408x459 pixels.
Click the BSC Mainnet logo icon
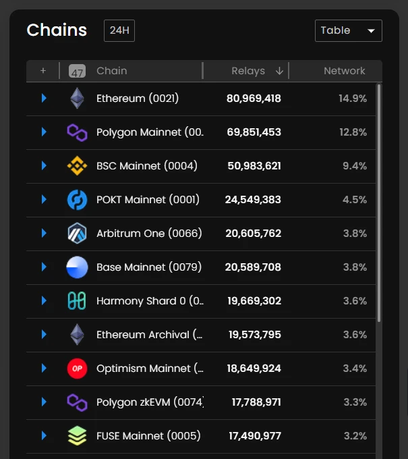click(77, 166)
